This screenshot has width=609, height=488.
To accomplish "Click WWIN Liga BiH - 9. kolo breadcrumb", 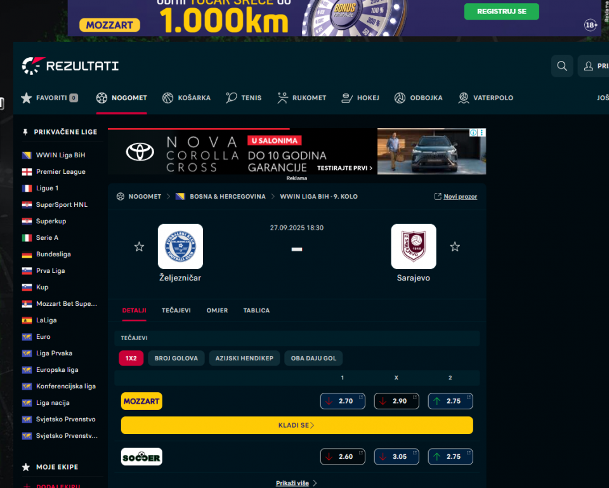I will 319,197.
